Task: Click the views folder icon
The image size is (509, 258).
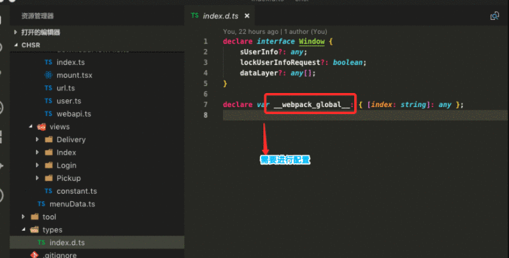Action: click(x=41, y=127)
